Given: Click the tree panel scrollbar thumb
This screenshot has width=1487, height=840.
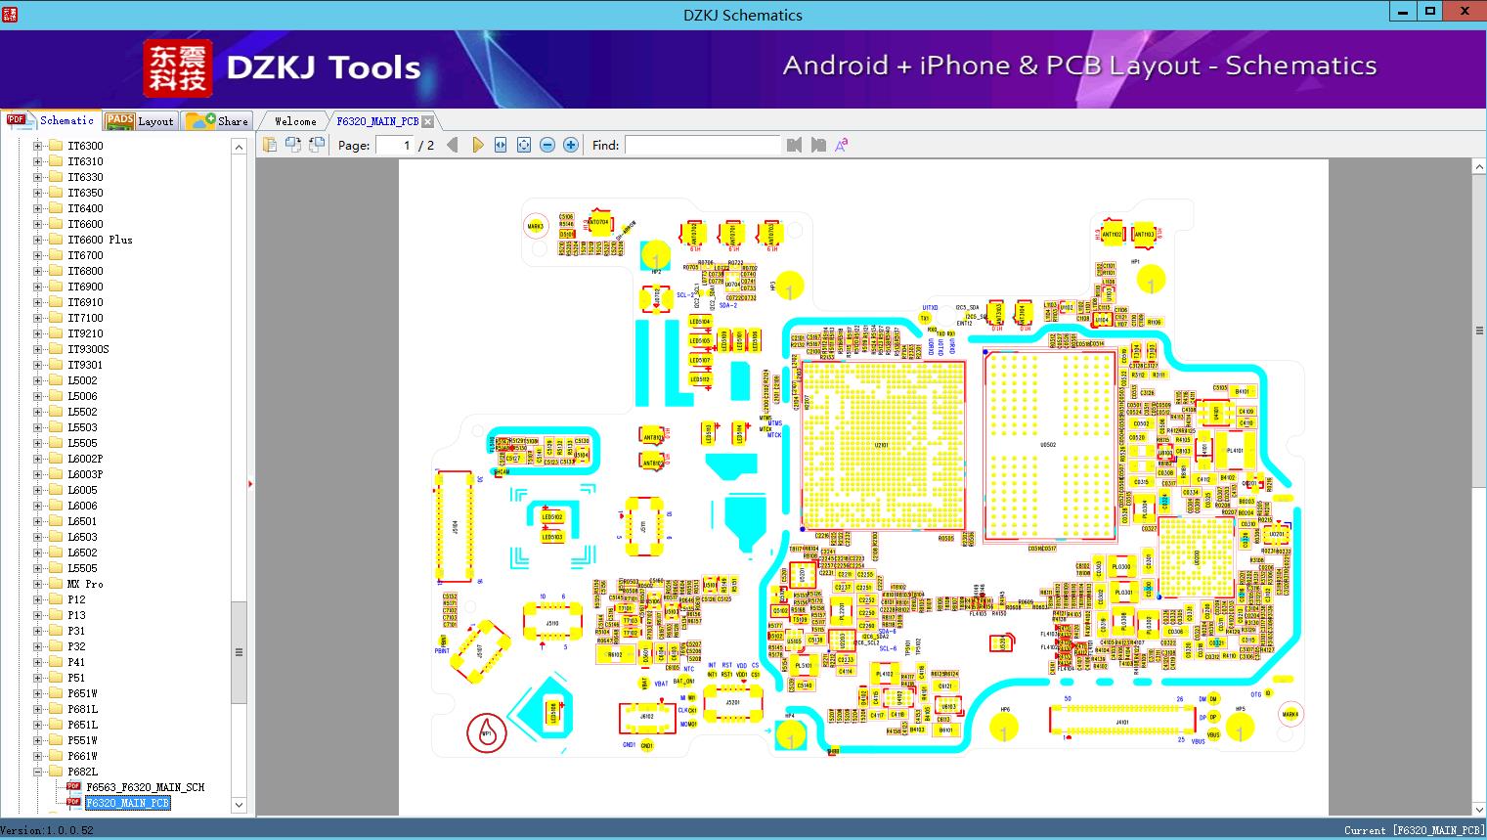Looking at the screenshot, I should click(239, 652).
